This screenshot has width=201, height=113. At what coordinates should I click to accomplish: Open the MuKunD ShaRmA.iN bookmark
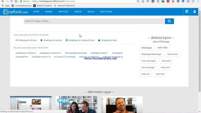[64, 6]
